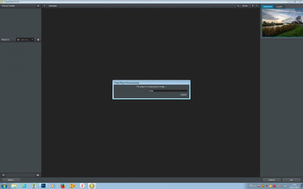Open Firefox from taskbar

click(63, 186)
